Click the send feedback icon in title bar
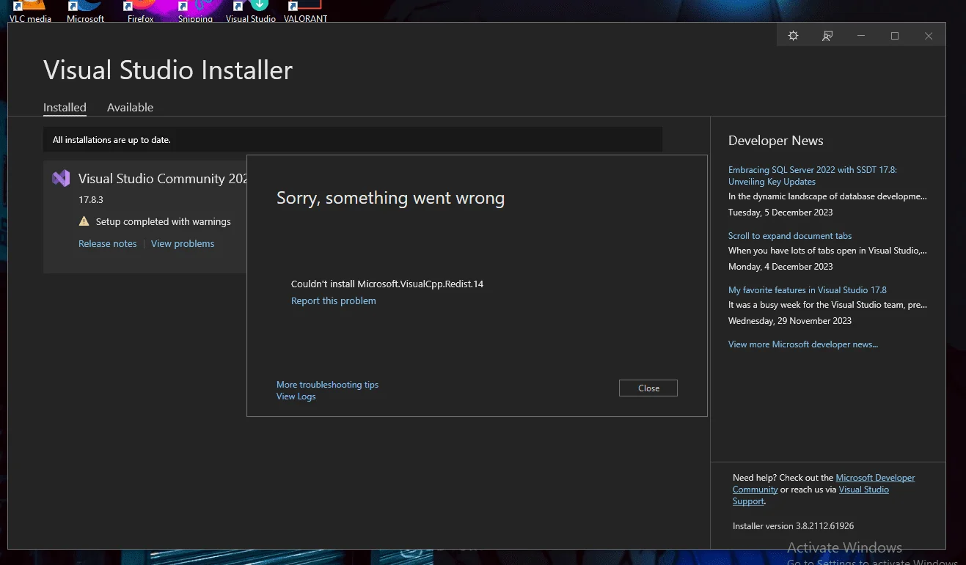This screenshot has width=966, height=565. 827,36
